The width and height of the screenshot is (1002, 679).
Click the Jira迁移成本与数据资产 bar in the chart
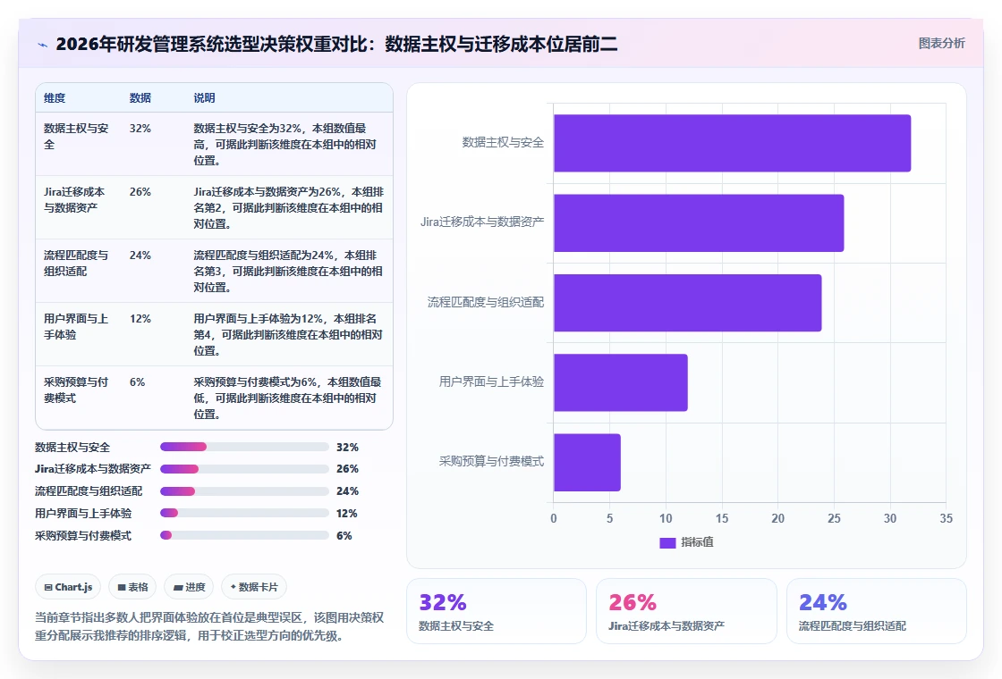pos(699,222)
